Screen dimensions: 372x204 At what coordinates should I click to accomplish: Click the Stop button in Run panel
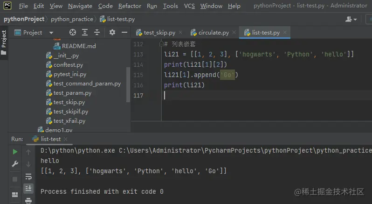[x=15, y=179]
